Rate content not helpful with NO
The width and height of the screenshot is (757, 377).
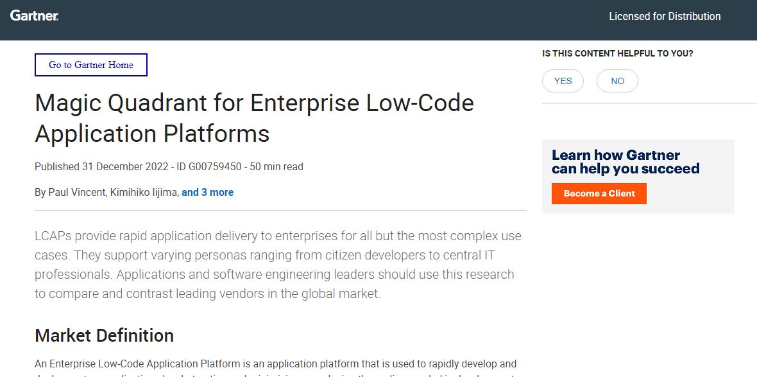click(617, 80)
